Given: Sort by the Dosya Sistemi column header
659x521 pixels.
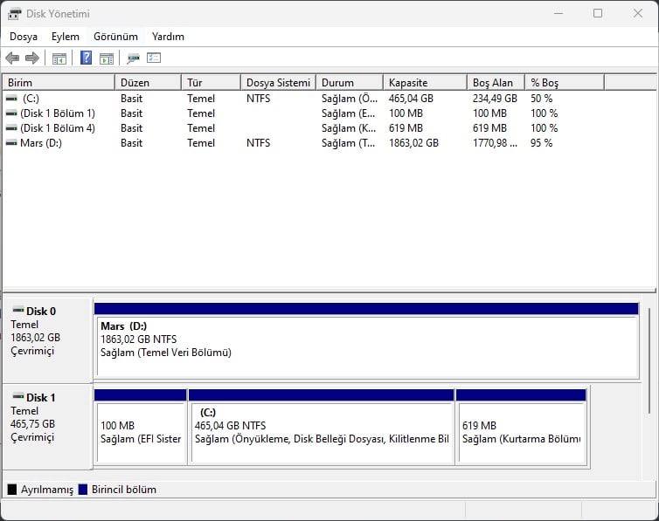Looking at the screenshot, I should click(278, 83).
